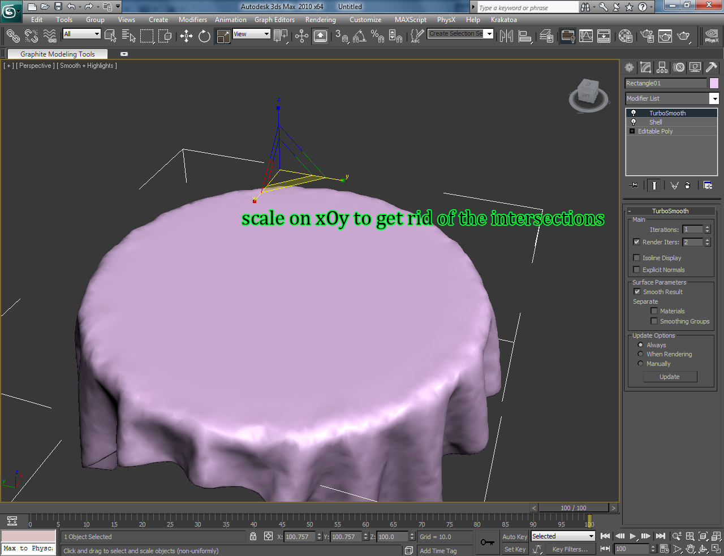Open the Rendering menu
The image size is (724, 556).
[320, 20]
